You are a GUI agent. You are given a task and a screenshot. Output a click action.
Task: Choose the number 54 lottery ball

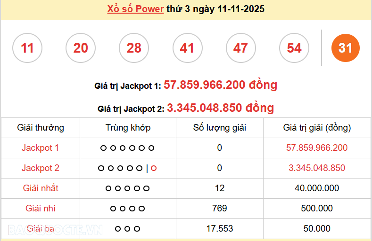294,48
